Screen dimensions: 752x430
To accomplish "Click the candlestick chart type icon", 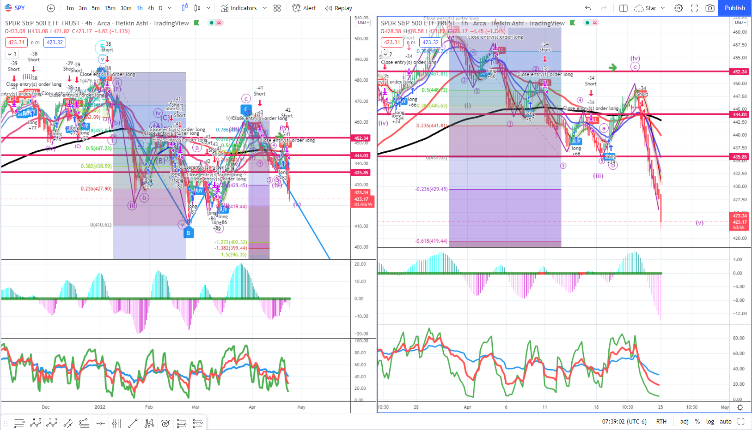I will click(x=198, y=8).
